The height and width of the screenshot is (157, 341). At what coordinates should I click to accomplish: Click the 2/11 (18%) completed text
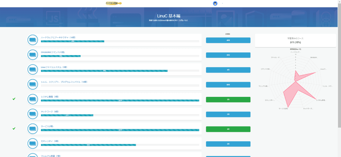click(295, 42)
